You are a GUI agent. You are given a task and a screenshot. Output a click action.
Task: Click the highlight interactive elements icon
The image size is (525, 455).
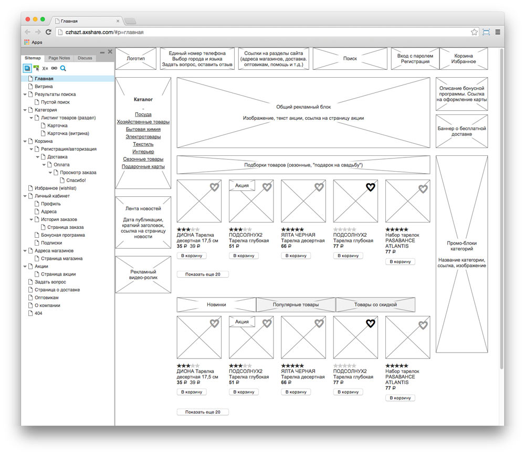[36, 68]
